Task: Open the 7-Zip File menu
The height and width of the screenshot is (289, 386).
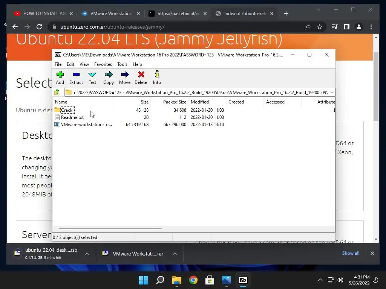Action: [x=58, y=64]
